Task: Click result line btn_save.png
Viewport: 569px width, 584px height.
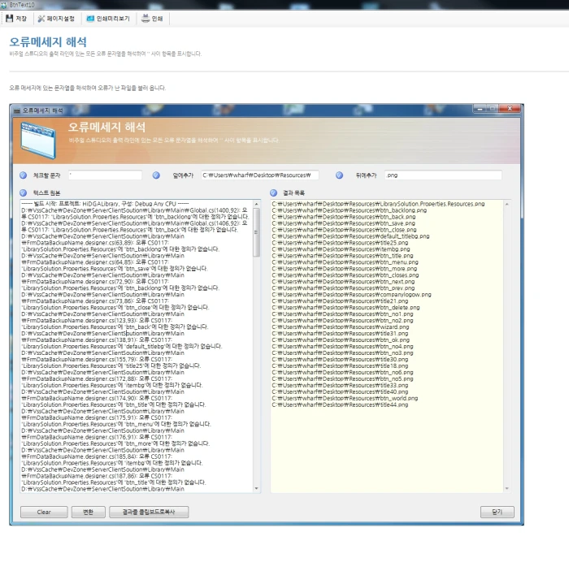Action: [343, 223]
